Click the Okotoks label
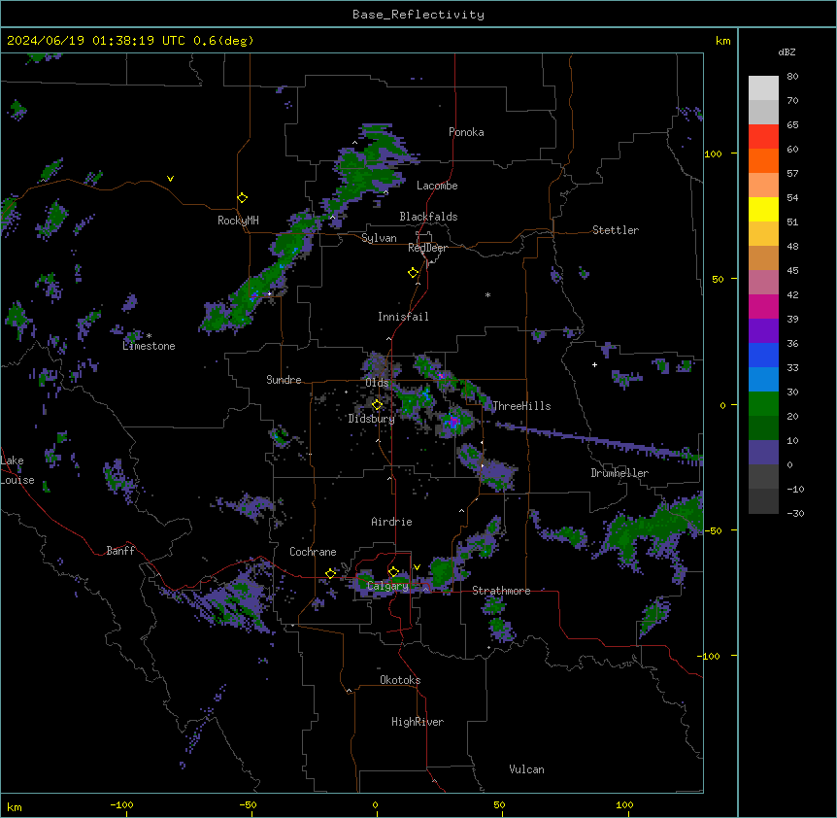The width and height of the screenshot is (837, 818). pyautogui.click(x=400, y=680)
